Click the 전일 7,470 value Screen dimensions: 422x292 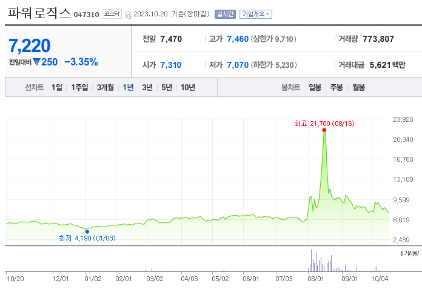pos(171,39)
